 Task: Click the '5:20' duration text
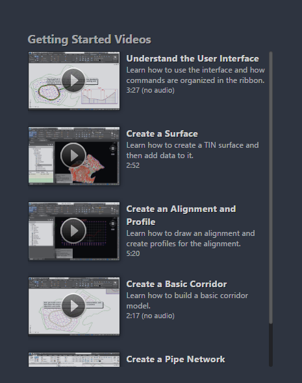click(133, 253)
